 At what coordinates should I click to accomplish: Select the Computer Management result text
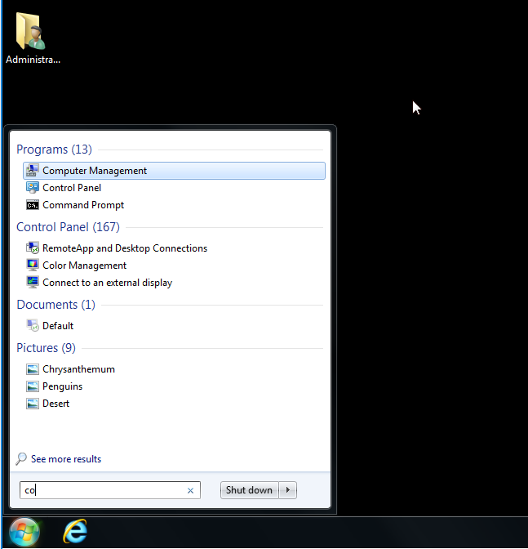click(x=95, y=171)
